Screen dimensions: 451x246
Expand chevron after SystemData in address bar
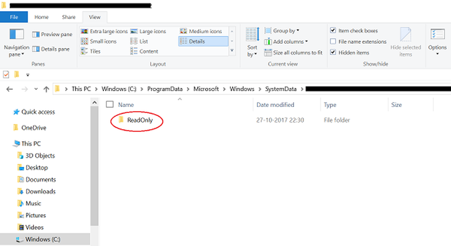click(302, 89)
